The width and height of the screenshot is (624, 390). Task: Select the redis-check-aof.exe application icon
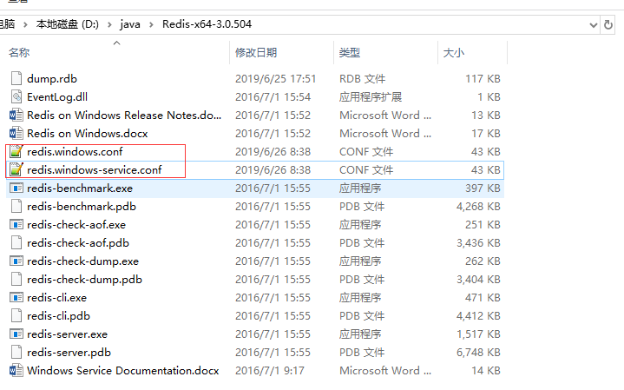[x=16, y=225]
